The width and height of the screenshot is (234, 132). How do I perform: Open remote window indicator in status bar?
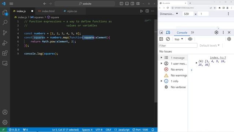3,129
